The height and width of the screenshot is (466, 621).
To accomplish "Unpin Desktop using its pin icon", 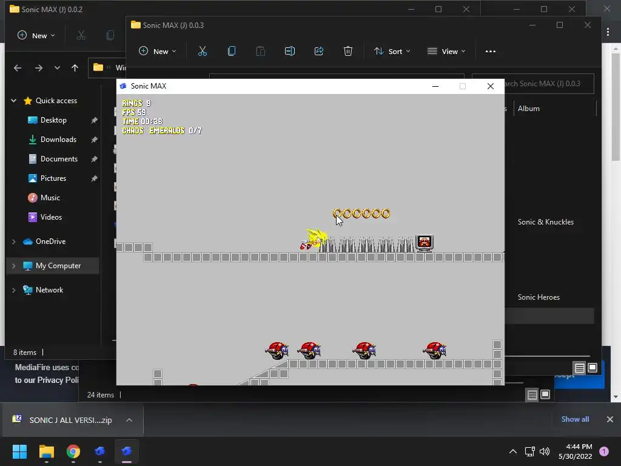I will [x=94, y=120].
